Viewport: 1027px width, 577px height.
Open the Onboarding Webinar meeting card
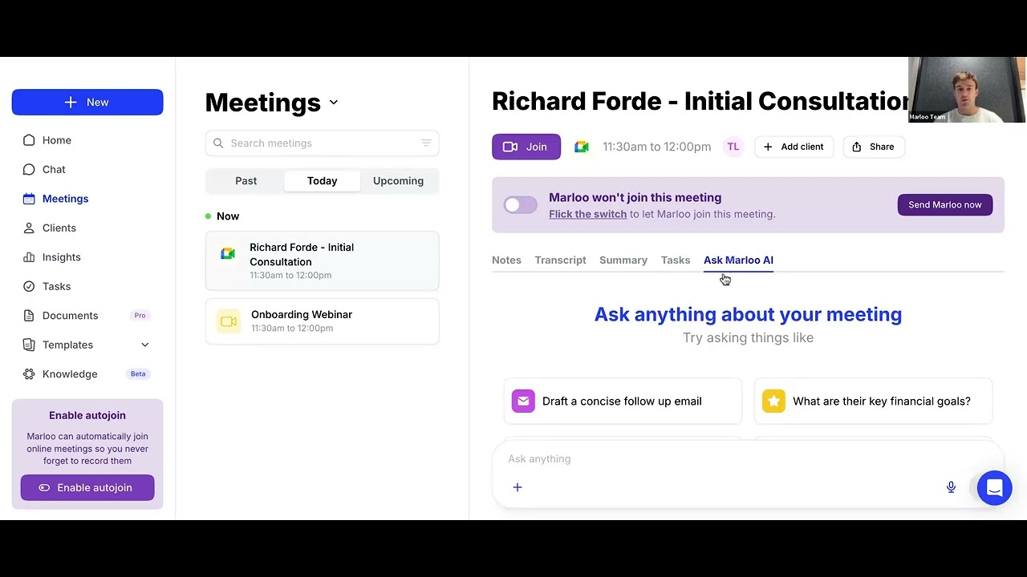click(322, 321)
